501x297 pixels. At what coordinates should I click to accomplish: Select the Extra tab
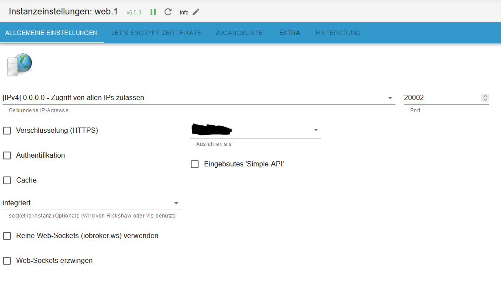point(289,33)
